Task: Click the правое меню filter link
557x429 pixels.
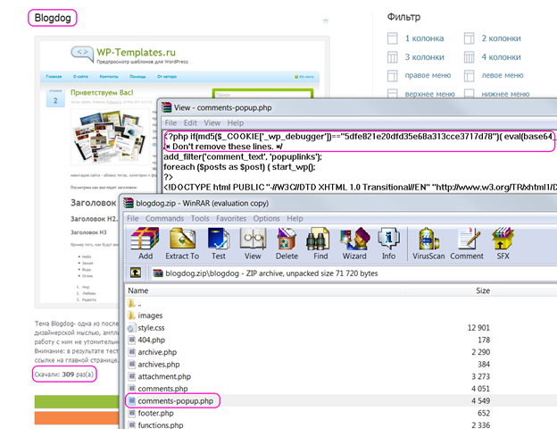Action: coord(428,75)
